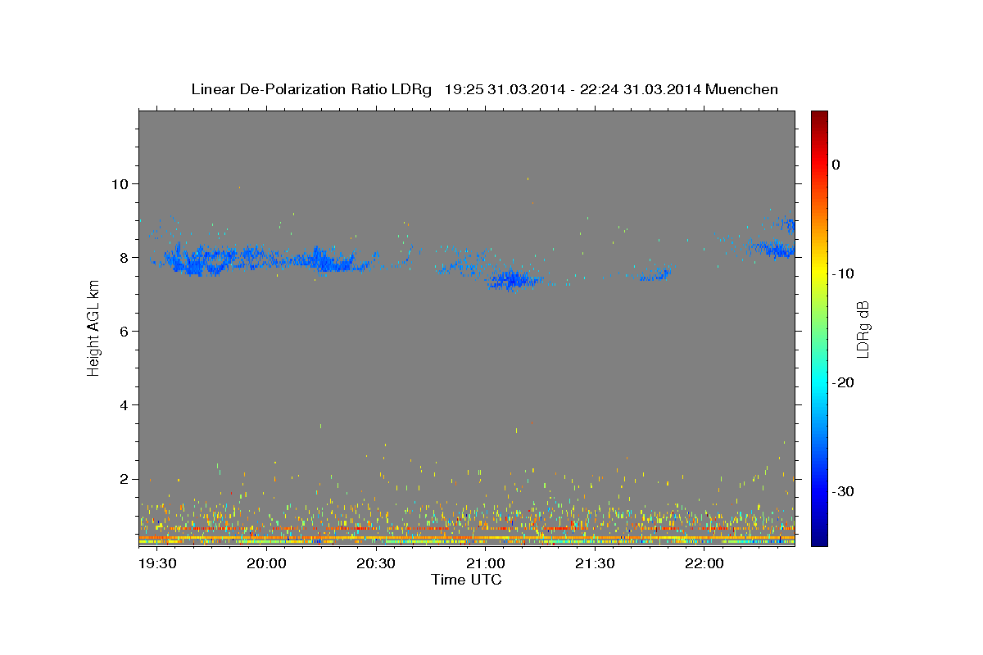Image resolution: width=983 pixels, height=655 pixels.
Task: Click the 'Time UTC' axis label
Action: (466, 580)
